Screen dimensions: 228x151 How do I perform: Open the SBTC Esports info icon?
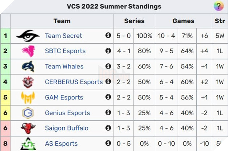(x=108, y=51)
